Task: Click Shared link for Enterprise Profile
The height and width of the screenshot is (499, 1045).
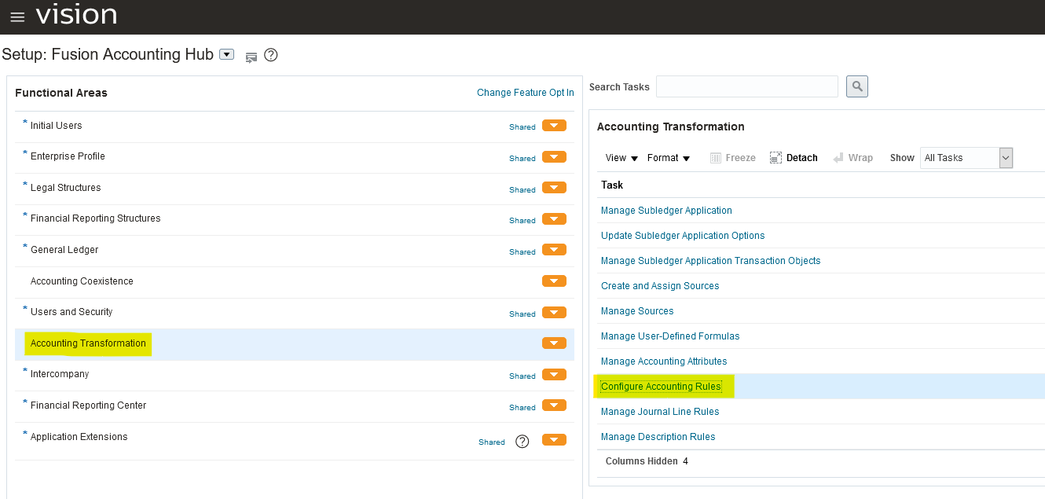Action: tap(522, 158)
